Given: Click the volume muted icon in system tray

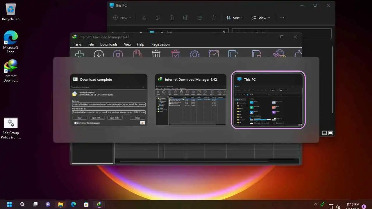Looking at the screenshot, I should pos(338,207).
